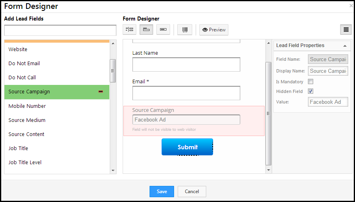Uncheck the Hidden Field checkbox
355x202 pixels.
point(310,91)
